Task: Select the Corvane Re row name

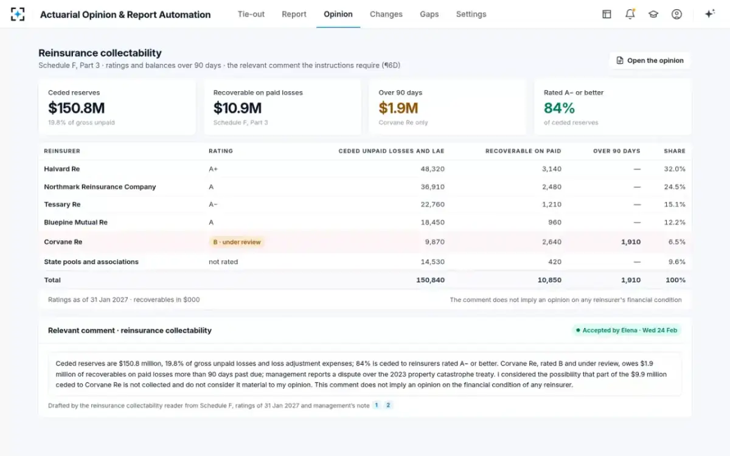Action: (x=63, y=242)
